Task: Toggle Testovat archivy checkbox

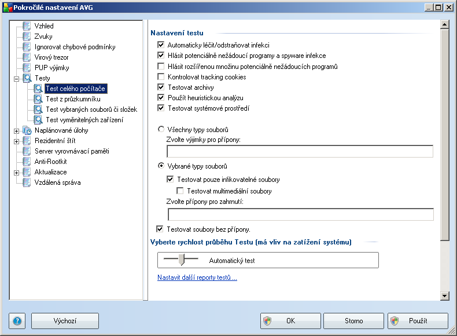Action: pos(161,87)
